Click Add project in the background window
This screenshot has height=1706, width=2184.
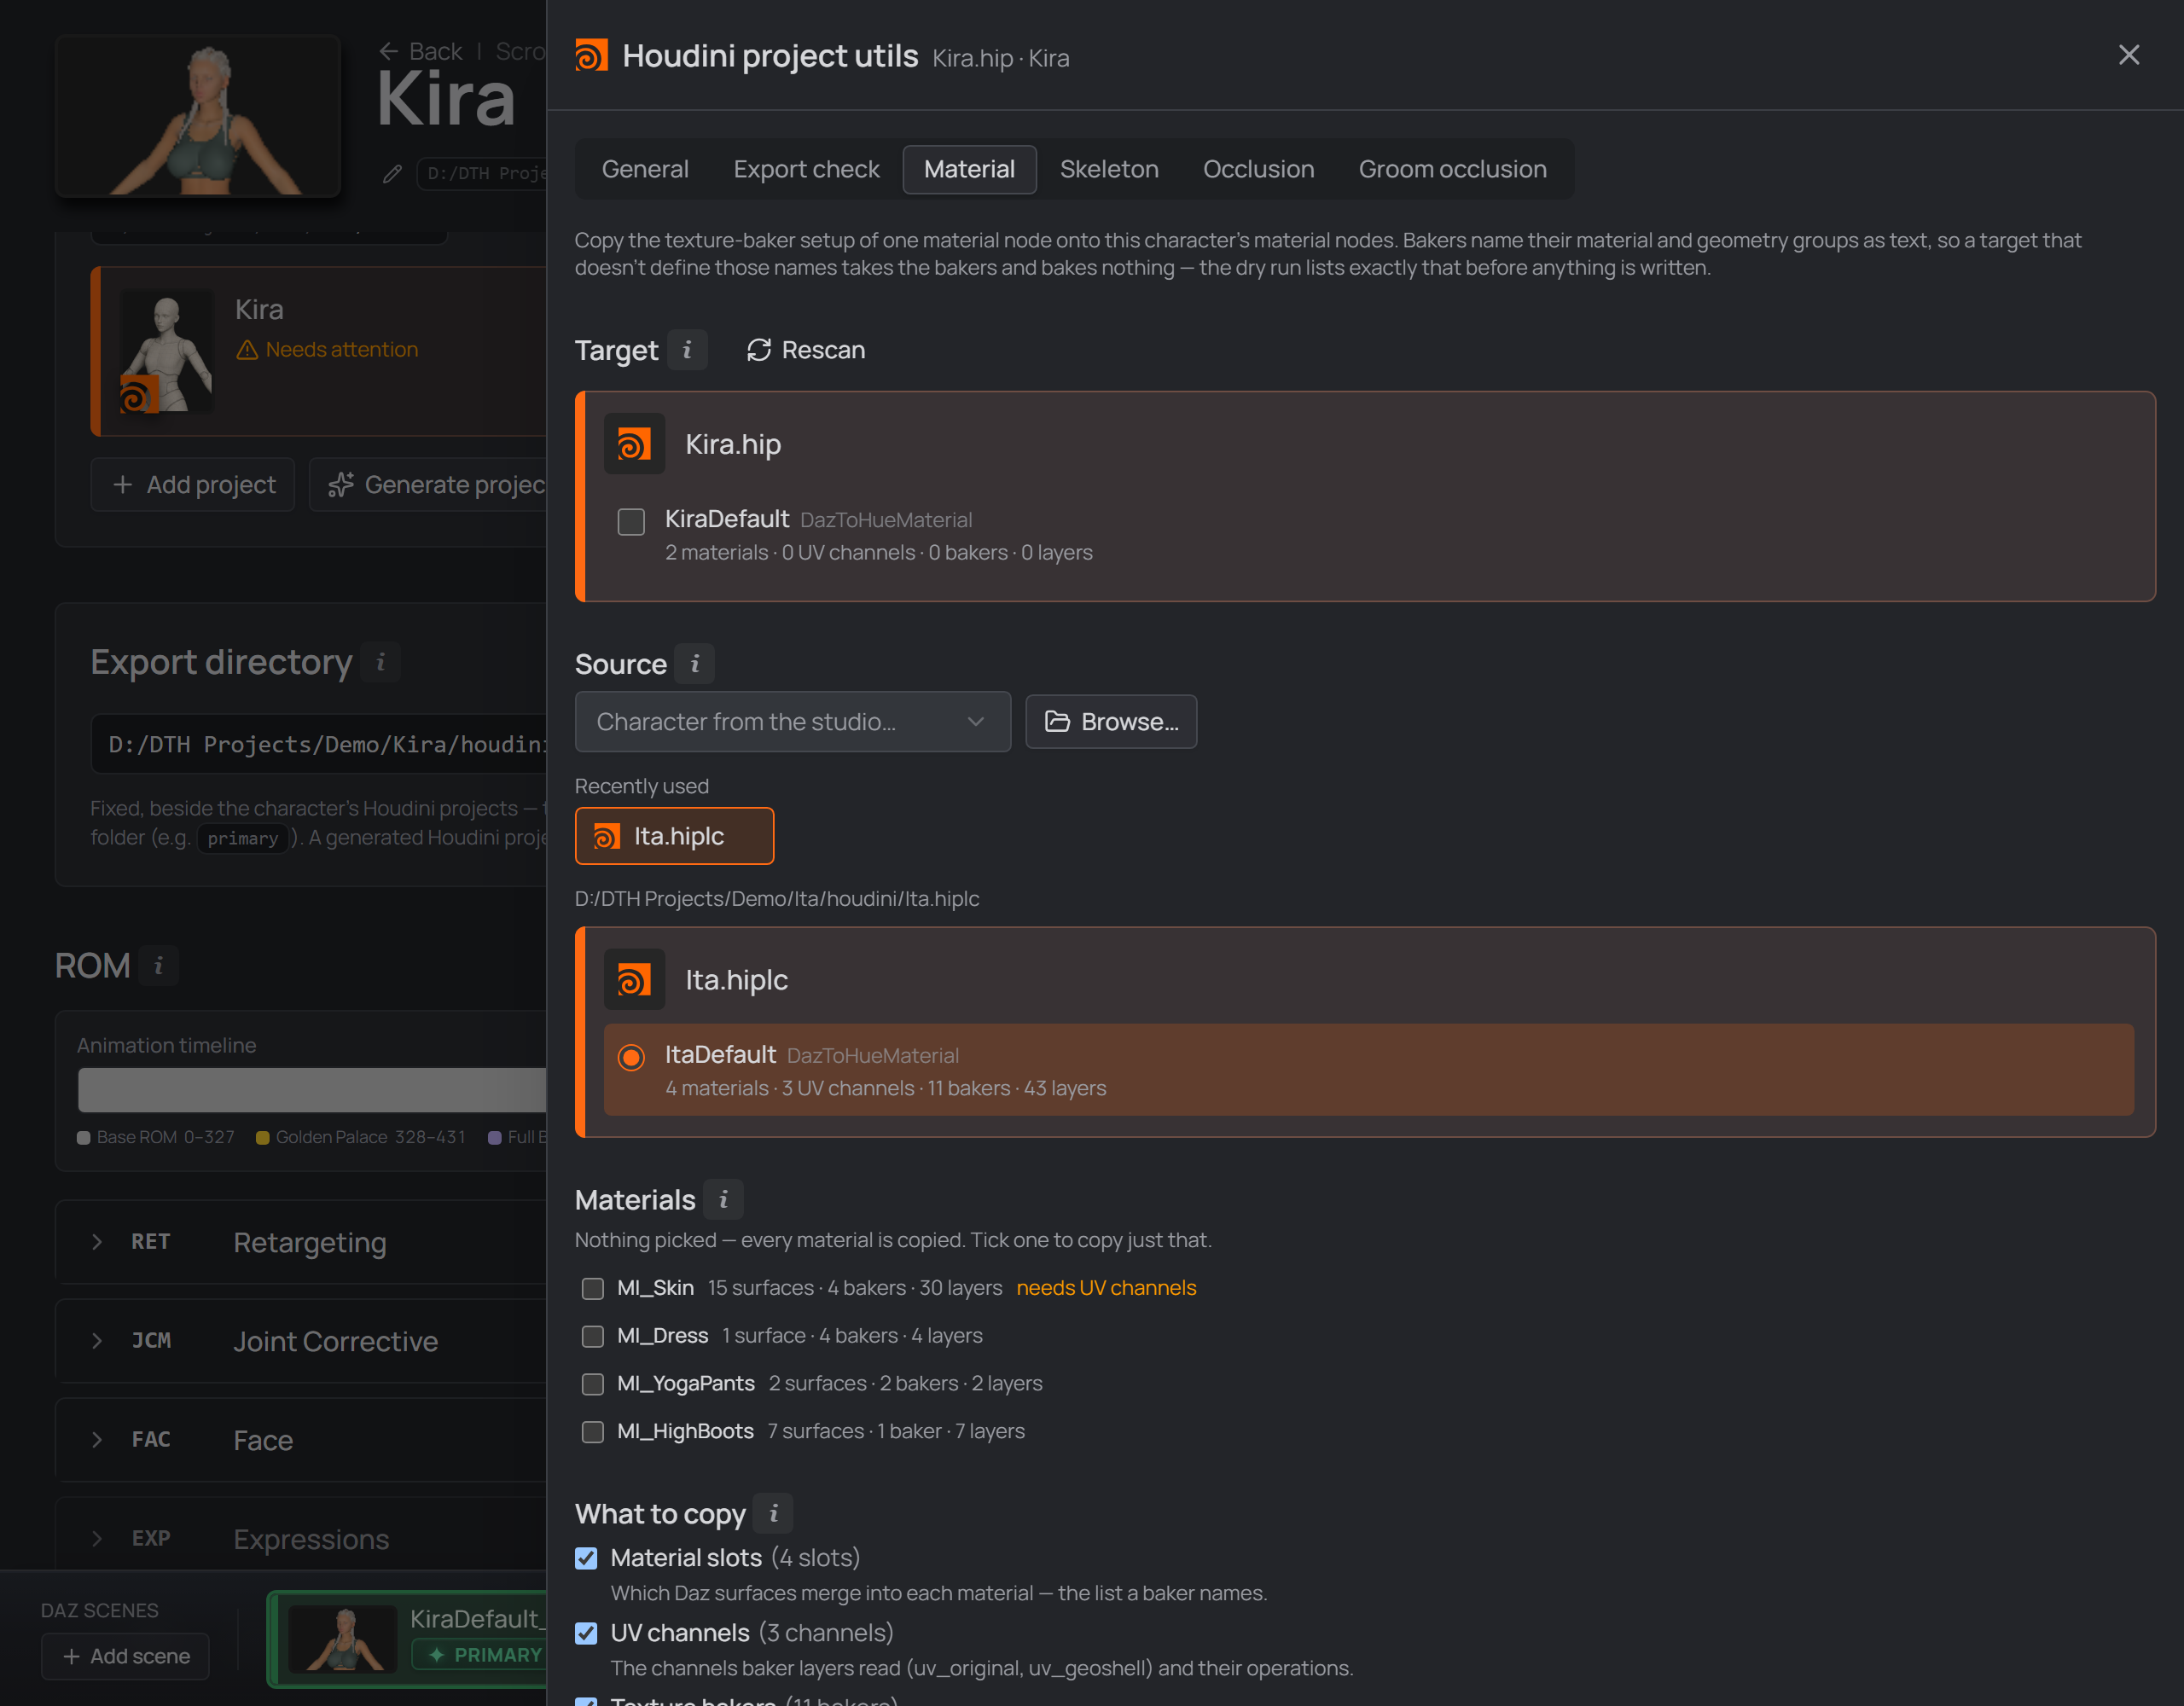tap(193, 485)
